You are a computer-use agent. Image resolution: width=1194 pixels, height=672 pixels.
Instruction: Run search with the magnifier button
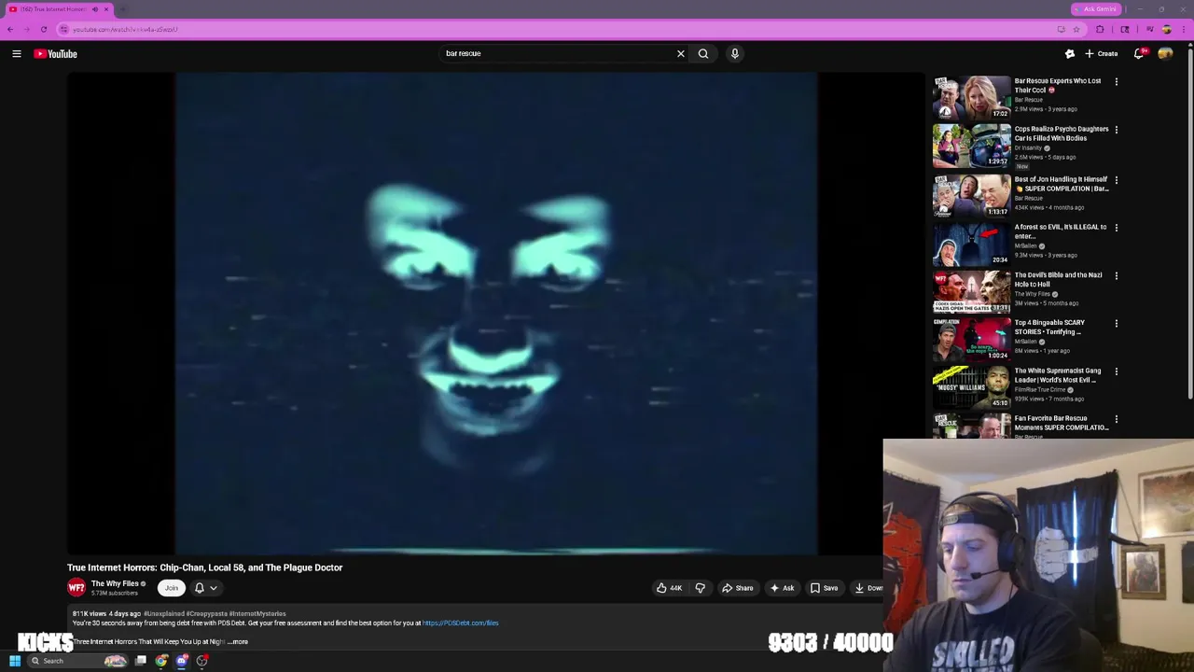tap(703, 54)
